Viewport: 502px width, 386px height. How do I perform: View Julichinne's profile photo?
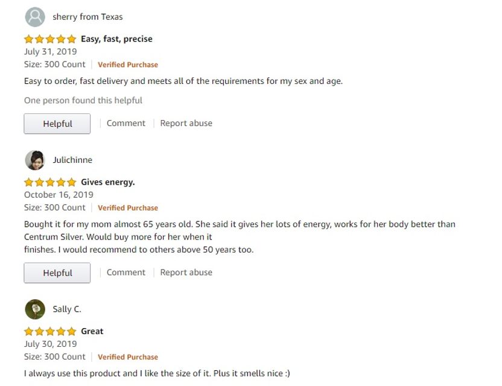click(35, 160)
